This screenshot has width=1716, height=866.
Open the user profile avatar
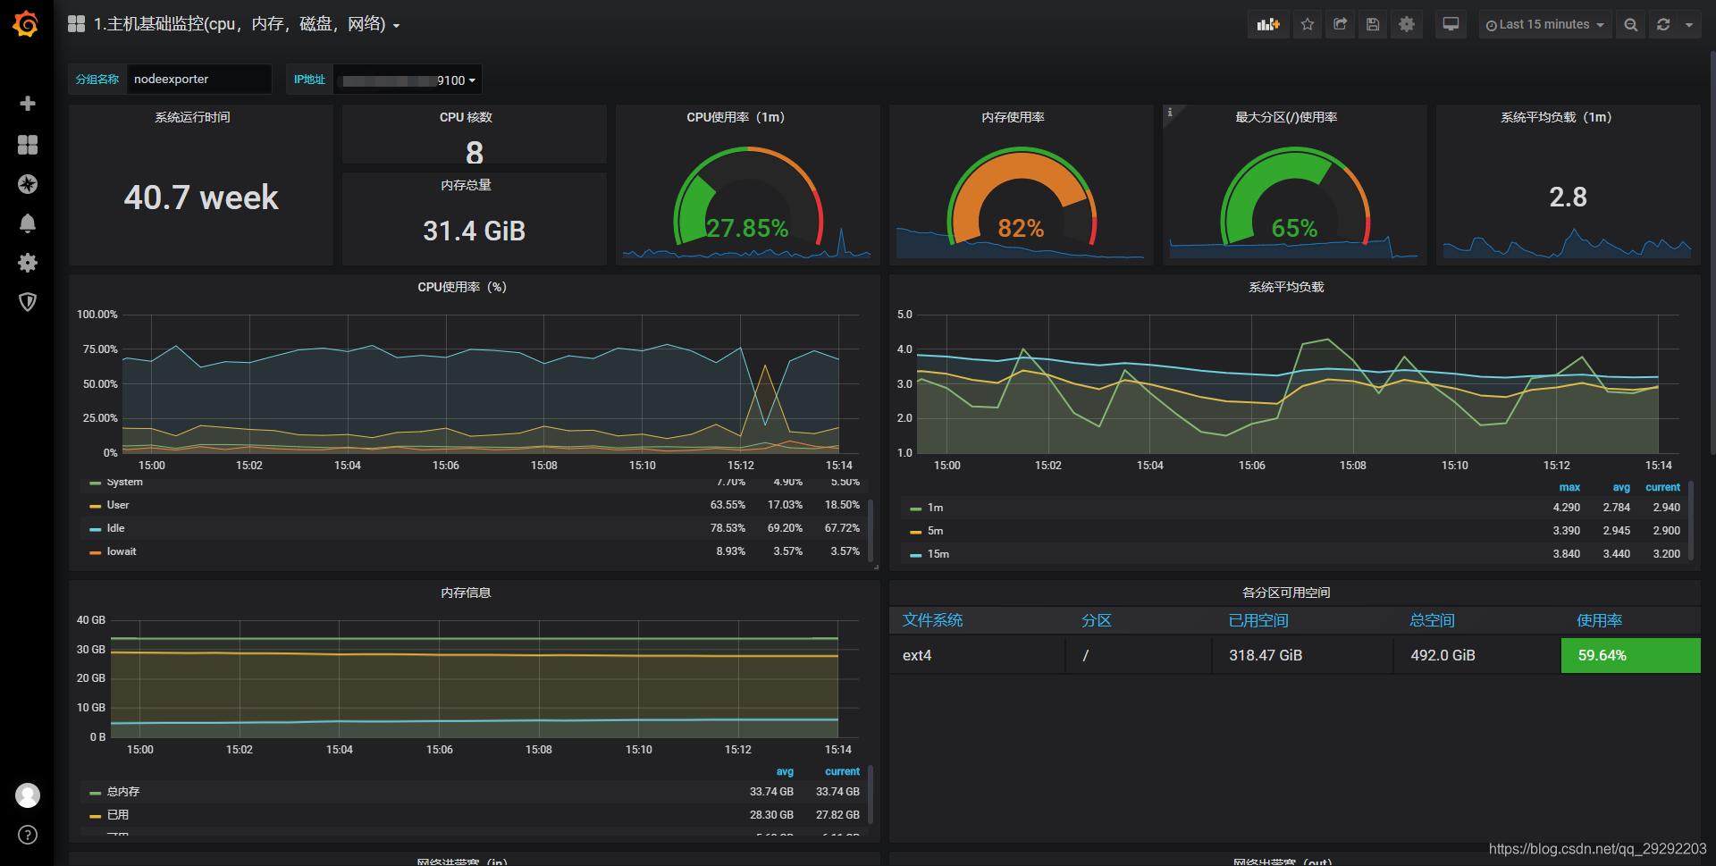point(28,795)
